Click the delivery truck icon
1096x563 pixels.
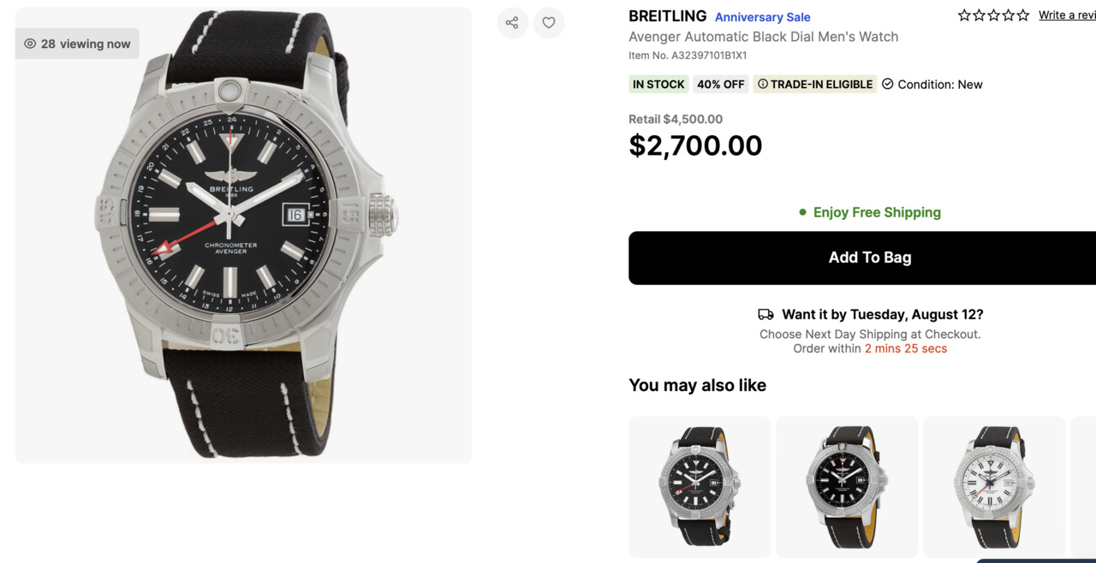(766, 315)
